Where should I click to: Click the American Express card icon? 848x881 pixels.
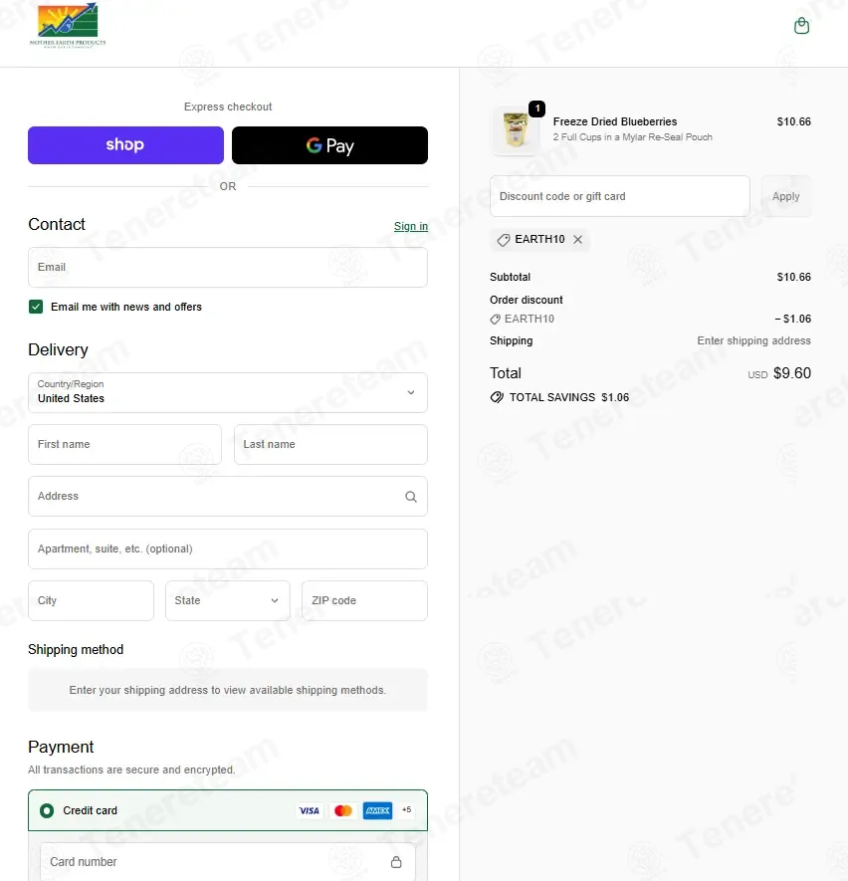(x=377, y=810)
